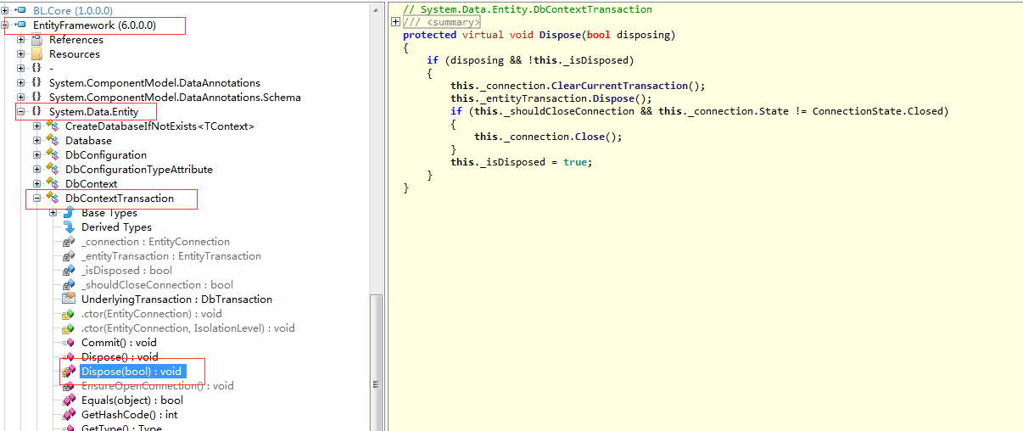
Task: Click the BL.Core assembly icon
Action: click(20, 9)
